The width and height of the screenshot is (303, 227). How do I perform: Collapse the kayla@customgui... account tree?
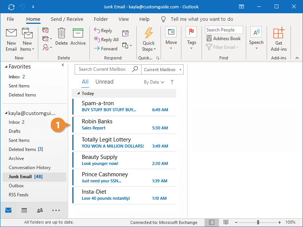point(6,113)
